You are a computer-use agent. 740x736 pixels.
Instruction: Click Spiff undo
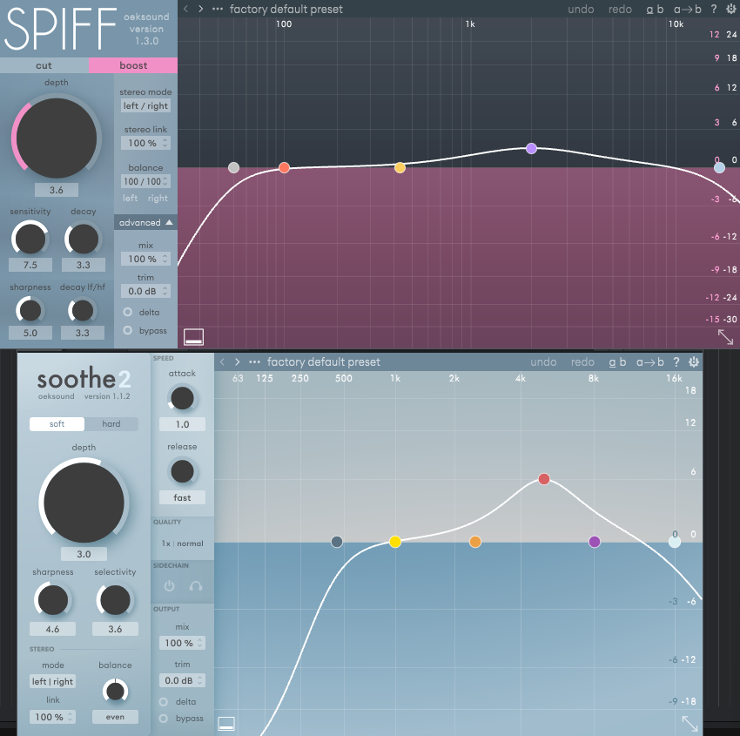coord(581,10)
